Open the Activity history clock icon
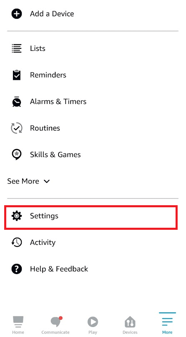The width and height of the screenshot is (186, 337). tap(17, 242)
